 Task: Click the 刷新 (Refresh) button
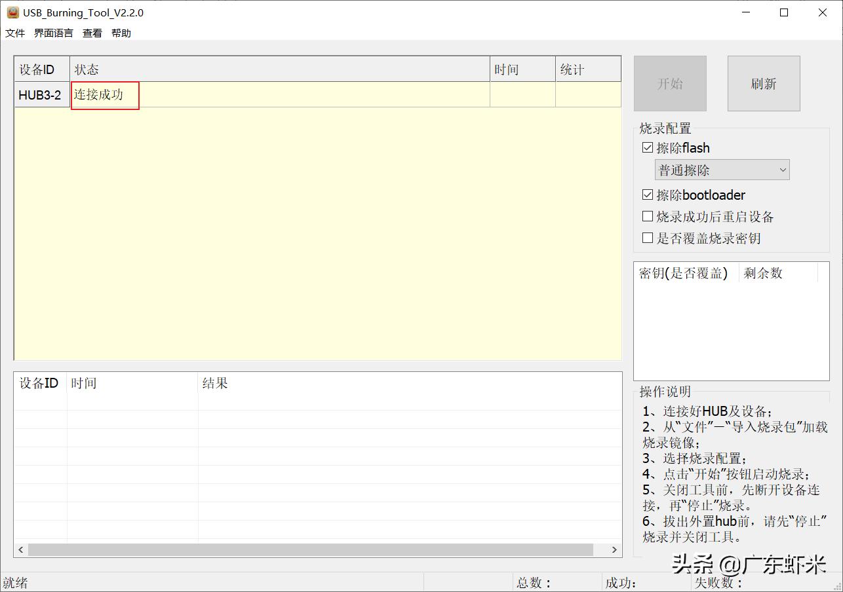[x=763, y=83]
